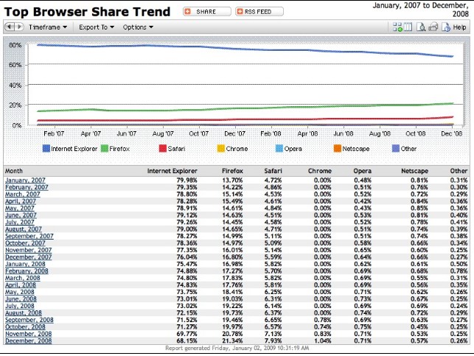This screenshot has height=356, width=474.
Task: Open the January, 2008 month link
Action: pyautogui.click(x=25, y=264)
